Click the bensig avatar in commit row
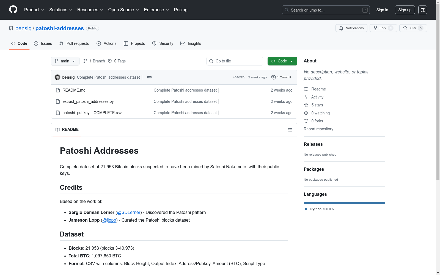The height and width of the screenshot is (275, 440). (57, 77)
